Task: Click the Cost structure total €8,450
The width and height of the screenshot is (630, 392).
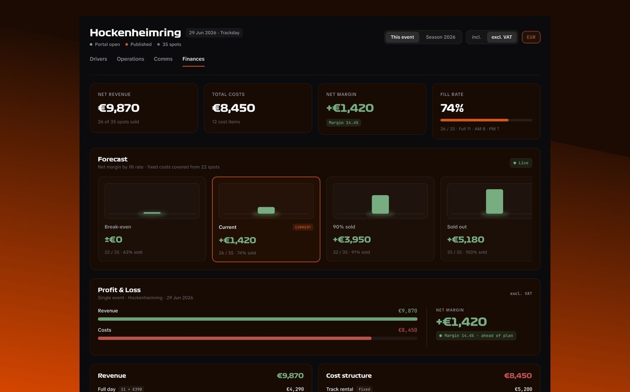Action: coord(518,376)
